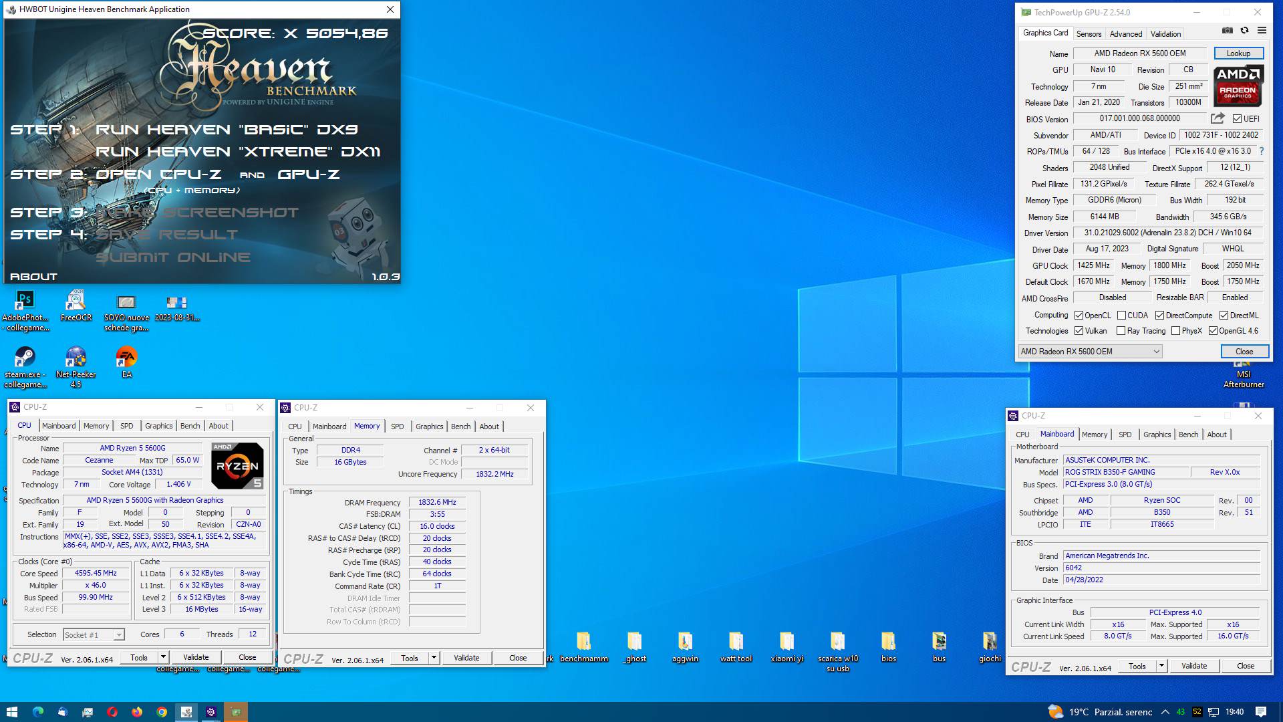The image size is (1283, 722).
Task: Expand Tools dropdown arrow in CPU-Z CPU window
Action: [x=162, y=657]
